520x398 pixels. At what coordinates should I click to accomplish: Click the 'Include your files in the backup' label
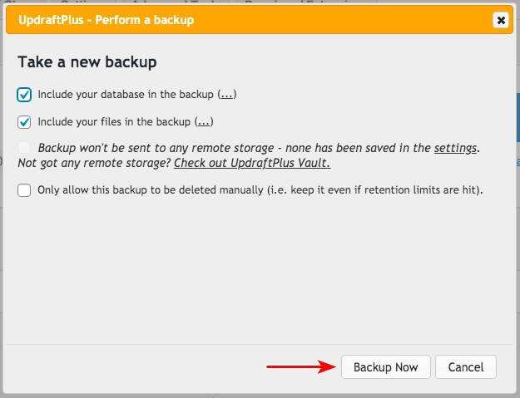tap(114, 122)
